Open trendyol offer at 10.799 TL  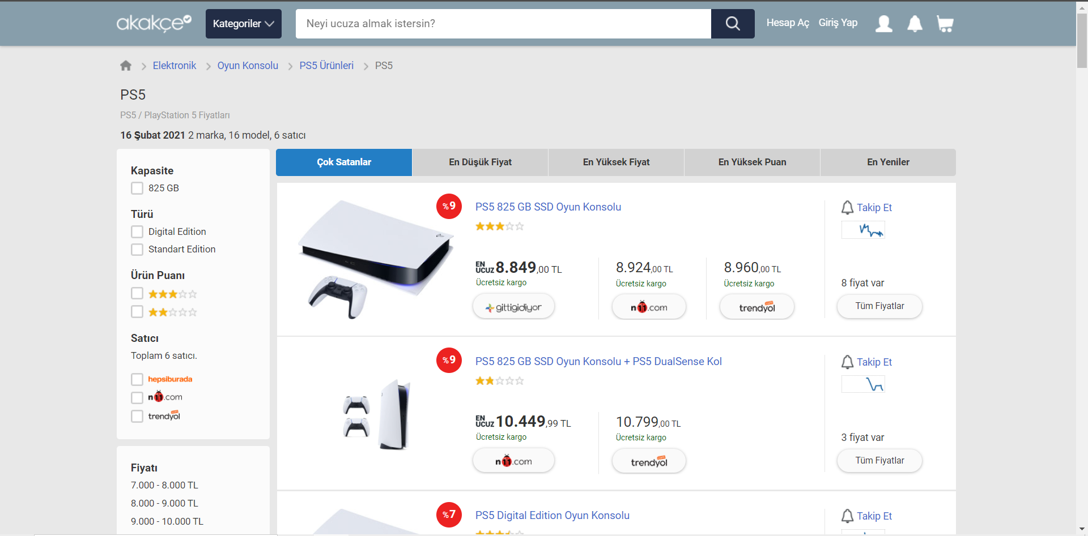(649, 461)
